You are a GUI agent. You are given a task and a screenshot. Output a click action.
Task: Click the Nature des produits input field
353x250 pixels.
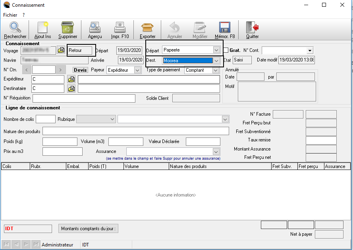pyautogui.click(x=135, y=131)
